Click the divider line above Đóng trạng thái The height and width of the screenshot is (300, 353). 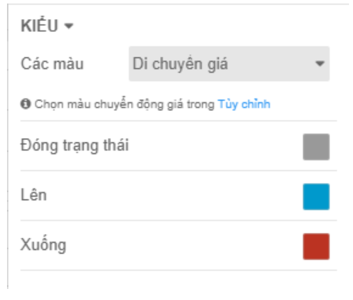(177, 121)
